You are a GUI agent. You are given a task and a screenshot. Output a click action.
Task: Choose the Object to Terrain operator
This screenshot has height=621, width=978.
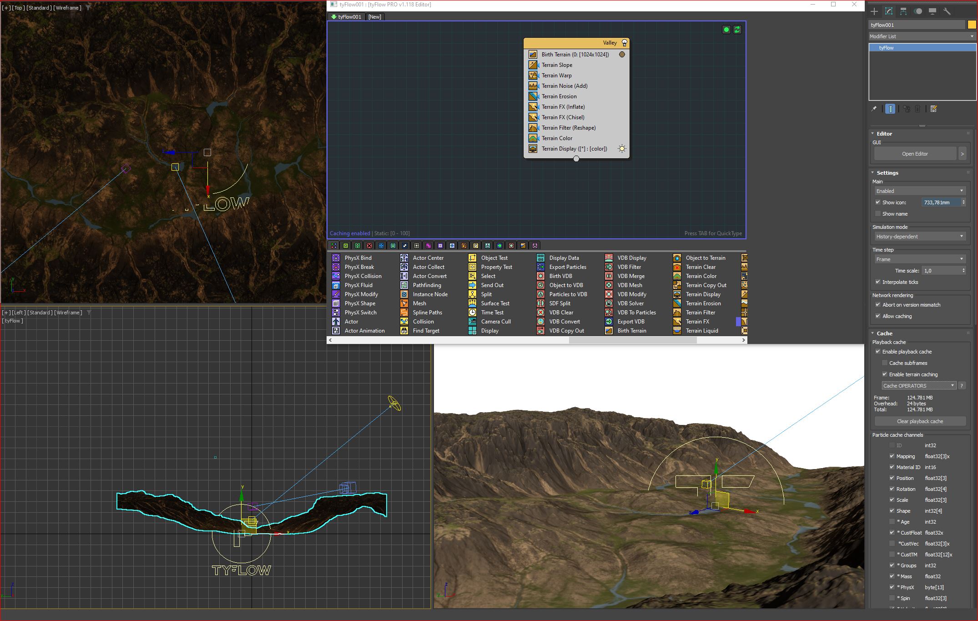[x=700, y=258]
